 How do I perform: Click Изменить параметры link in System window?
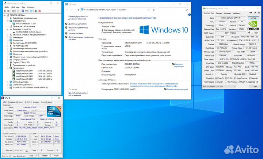pos(179,65)
